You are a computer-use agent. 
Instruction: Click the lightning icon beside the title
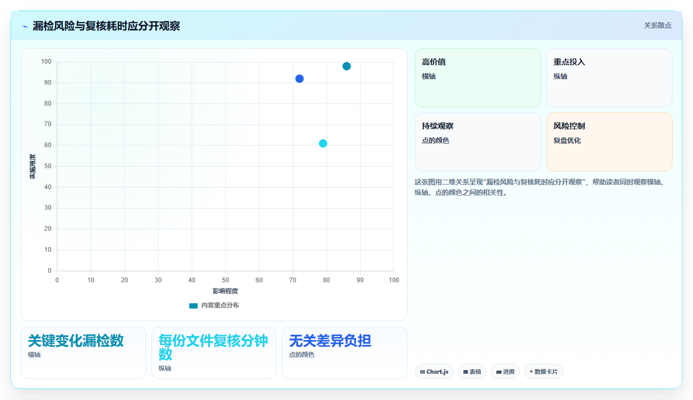[25, 26]
